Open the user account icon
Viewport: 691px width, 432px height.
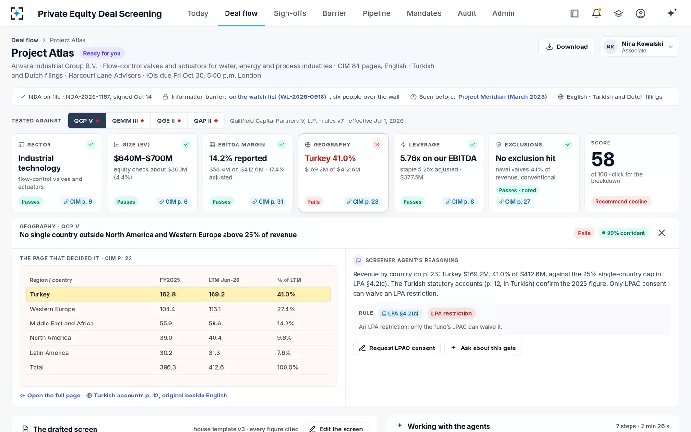click(641, 13)
